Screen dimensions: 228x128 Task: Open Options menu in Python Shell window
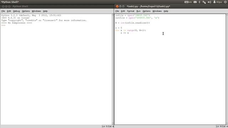(x=26, y=11)
